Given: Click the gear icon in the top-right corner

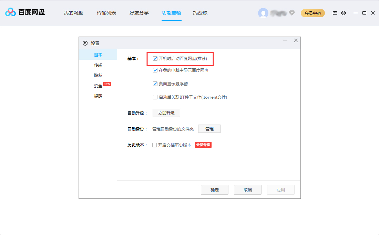Looking at the screenshot, I should click(x=344, y=13).
